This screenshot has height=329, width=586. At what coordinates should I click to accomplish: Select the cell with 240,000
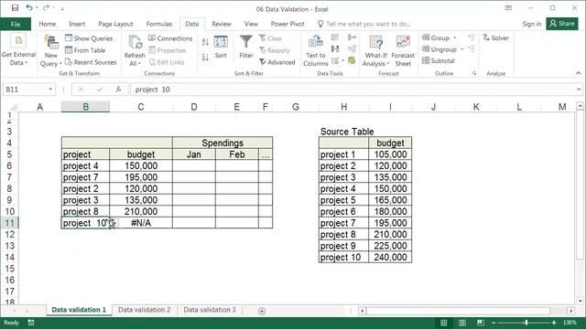(x=390, y=258)
